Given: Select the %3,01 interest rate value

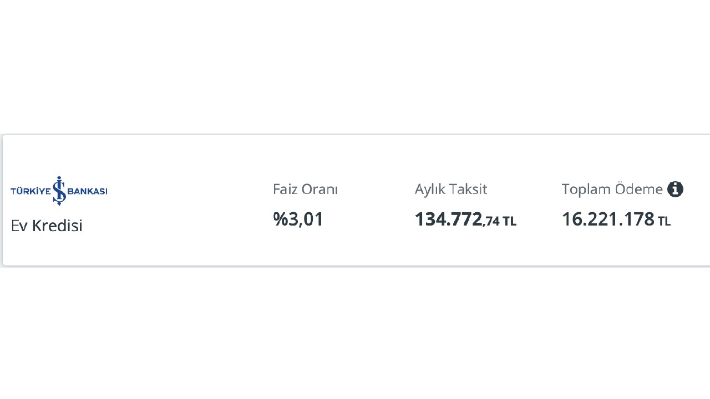Looking at the screenshot, I should (x=298, y=219).
